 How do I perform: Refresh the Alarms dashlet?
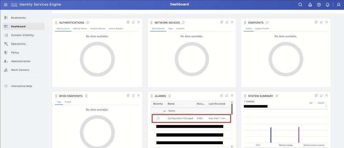pos(227,96)
